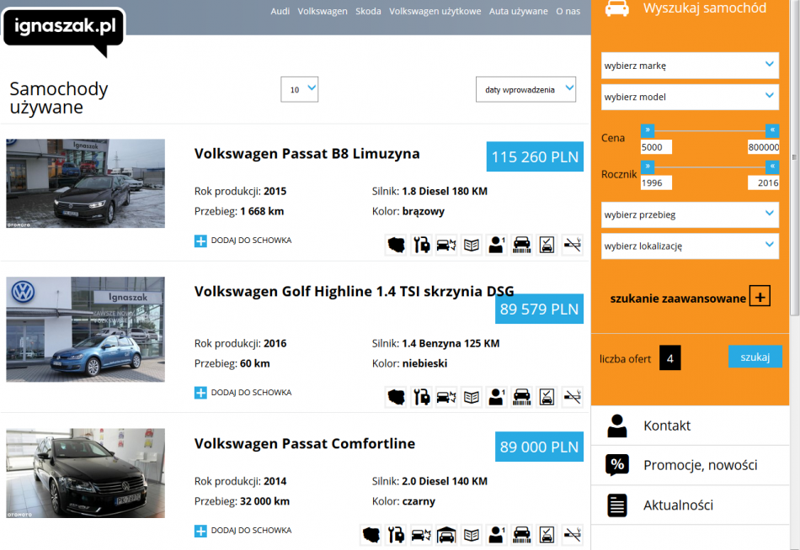The image size is (800, 550).
Task: Click service book icon on Passat B8 listing
Action: coord(472,246)
